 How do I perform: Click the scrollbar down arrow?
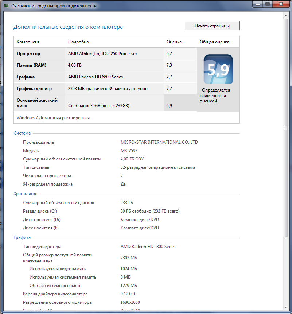285,307
